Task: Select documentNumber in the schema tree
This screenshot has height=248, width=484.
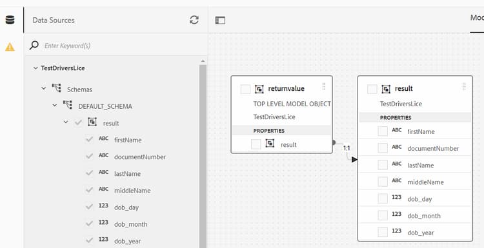Action: click(x=140, y=157)
